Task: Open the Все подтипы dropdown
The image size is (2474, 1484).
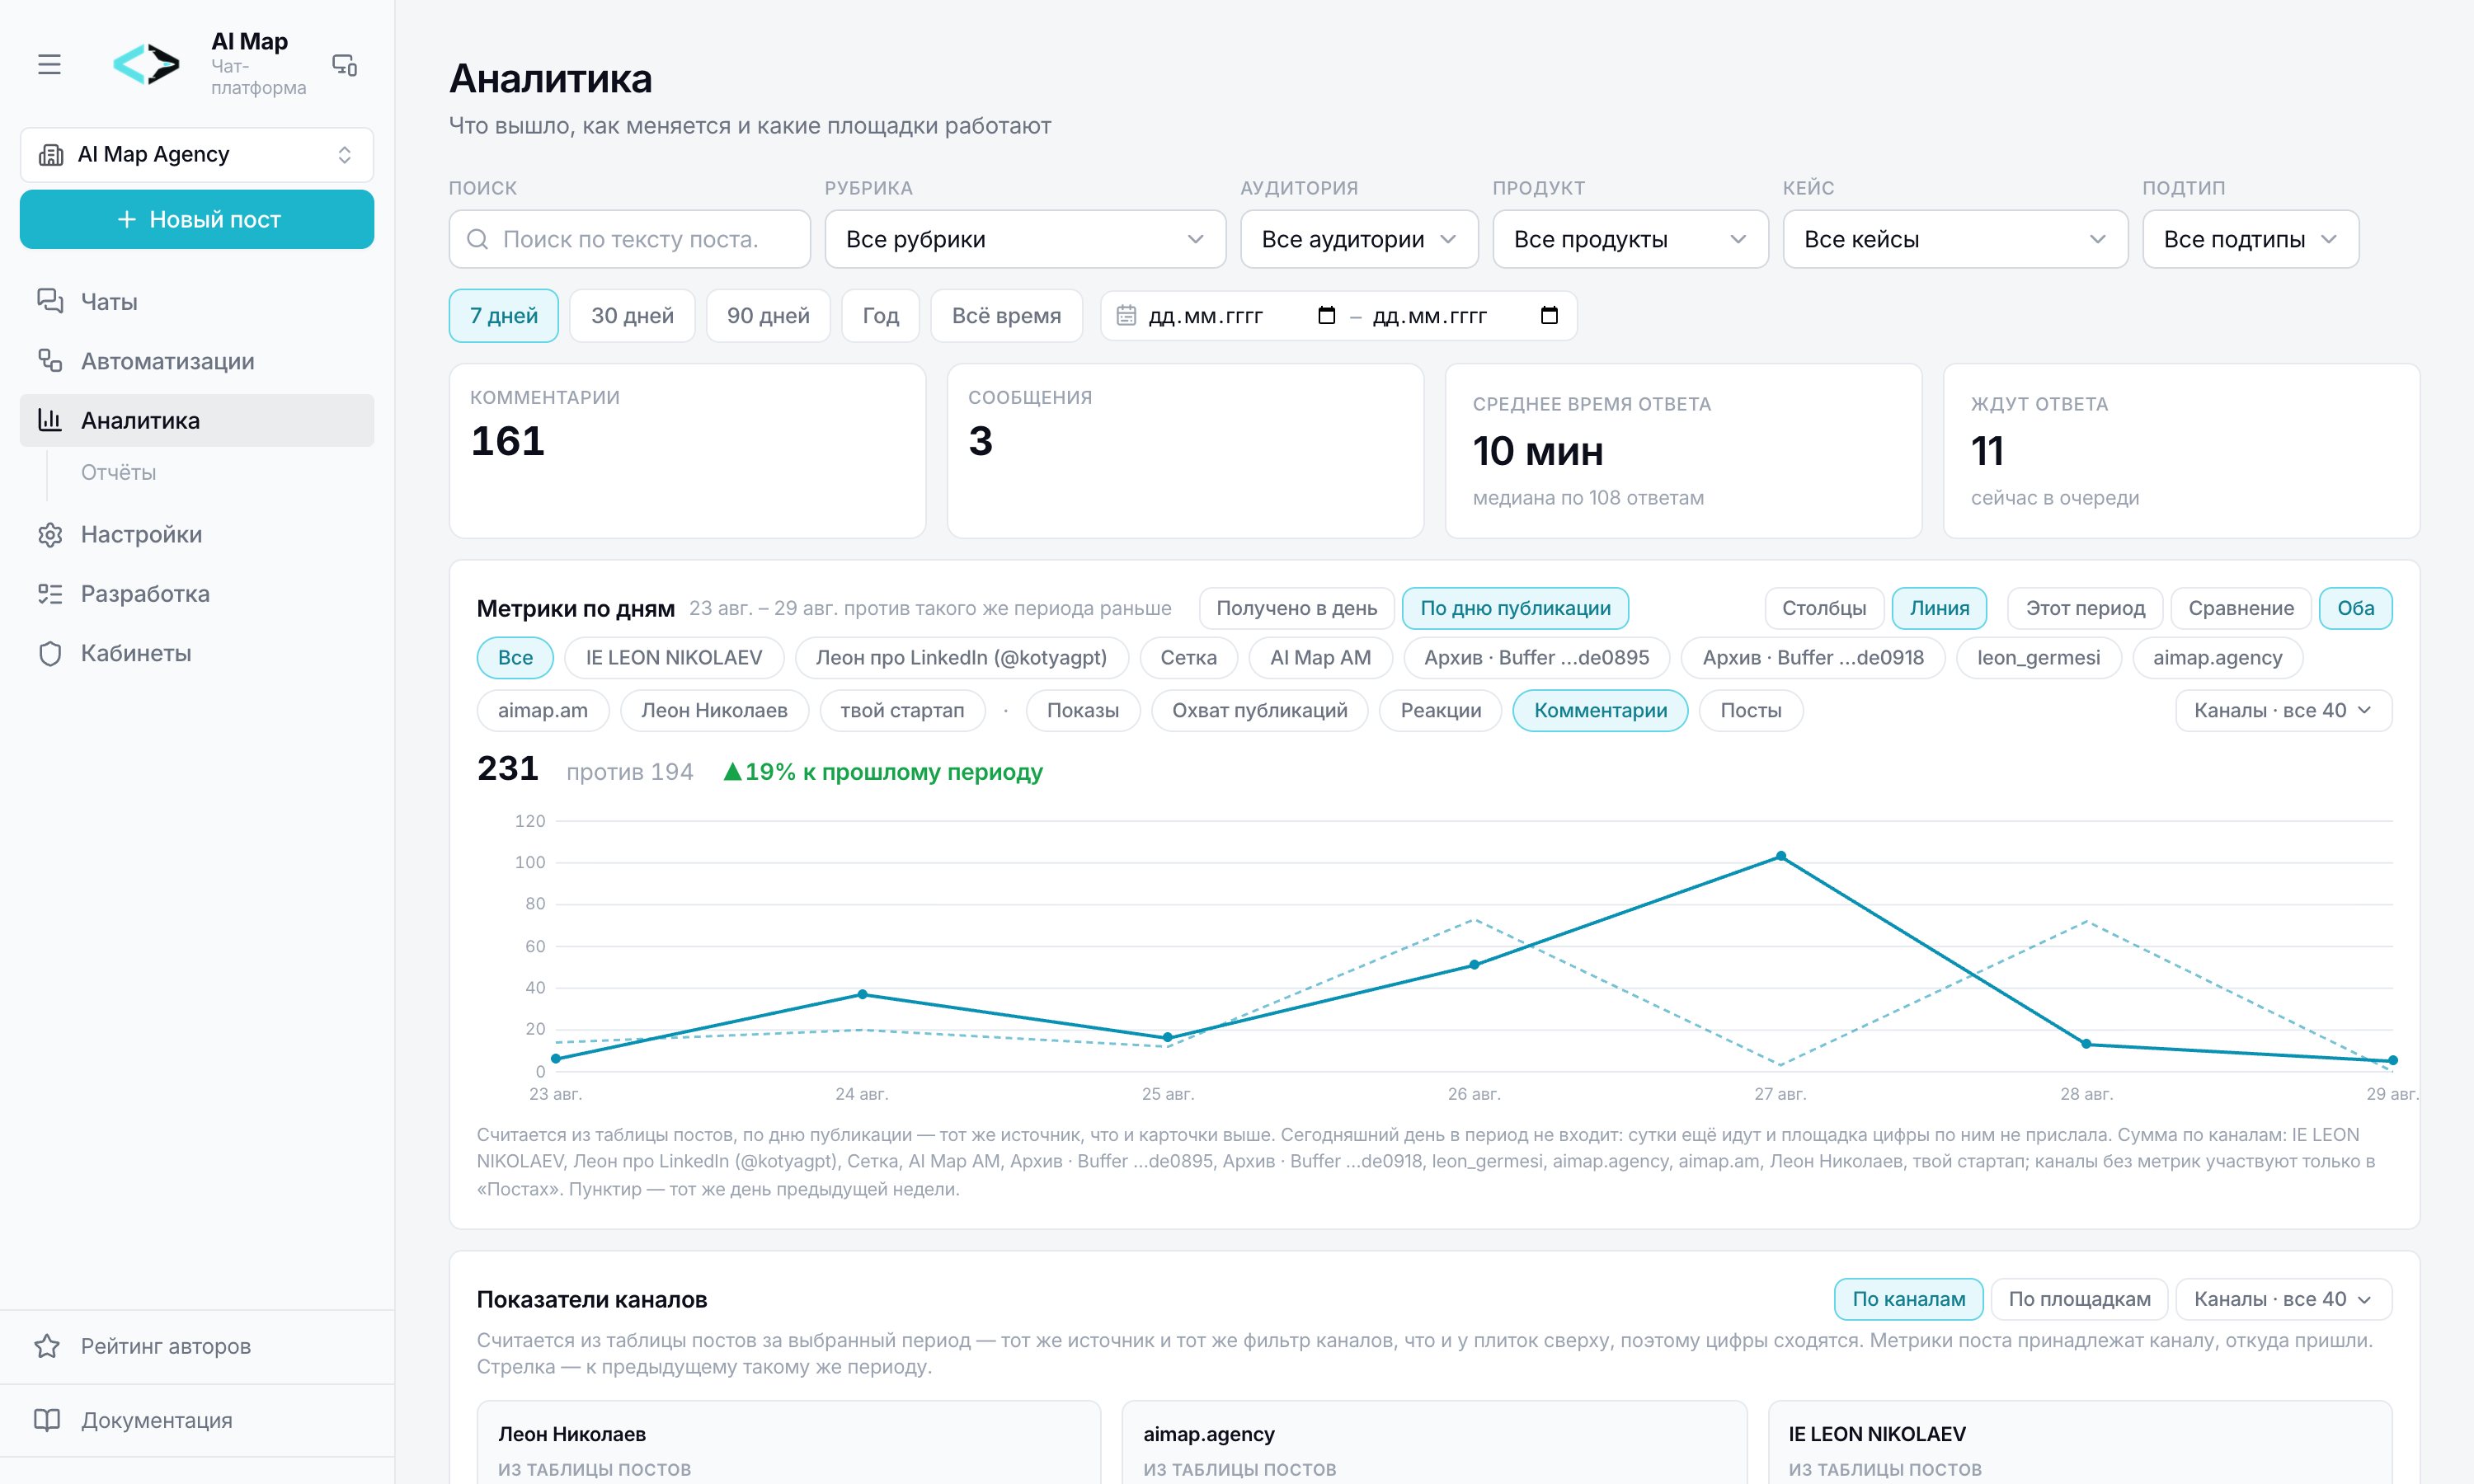Action: pos(2250,239)
